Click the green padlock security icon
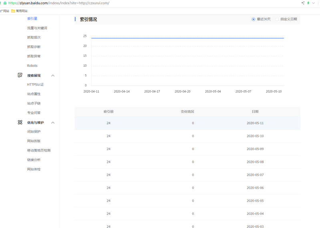The image size is (320, 228). click(5, 3)
